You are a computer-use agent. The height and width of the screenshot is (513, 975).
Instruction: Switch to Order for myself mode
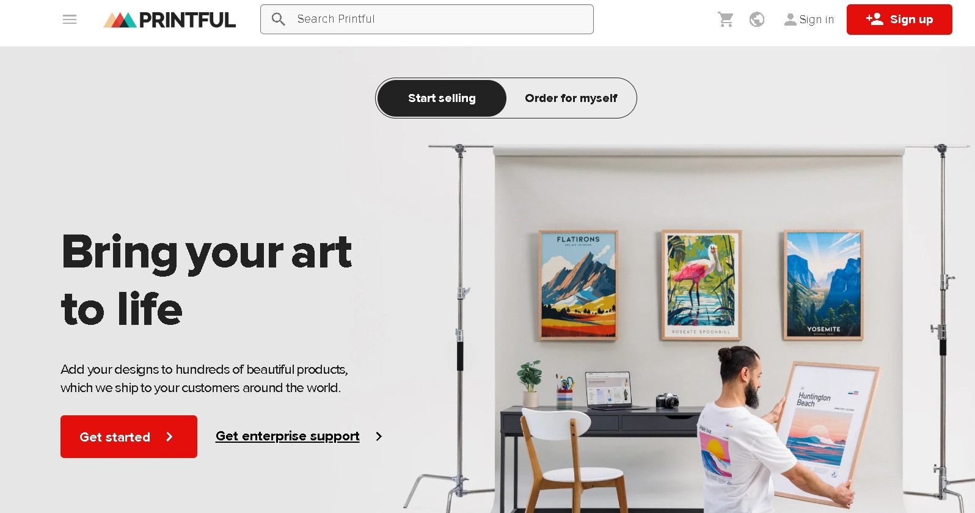pyautogui.click(x=571, y=98)
